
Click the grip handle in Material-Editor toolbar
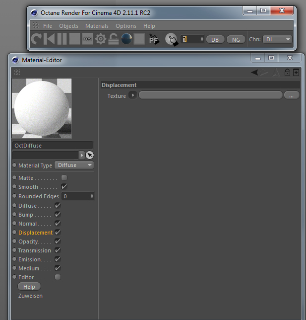tap(17, 72)
